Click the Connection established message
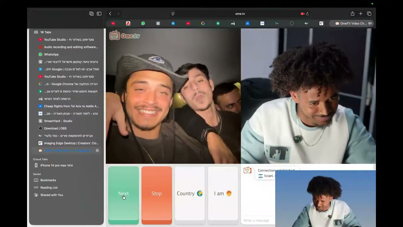The width and height of the screenshot is (403, 227). coord(276,170)
